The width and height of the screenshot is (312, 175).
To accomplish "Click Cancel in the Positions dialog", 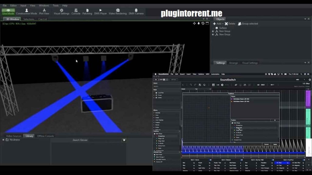I will pos(266,144).
